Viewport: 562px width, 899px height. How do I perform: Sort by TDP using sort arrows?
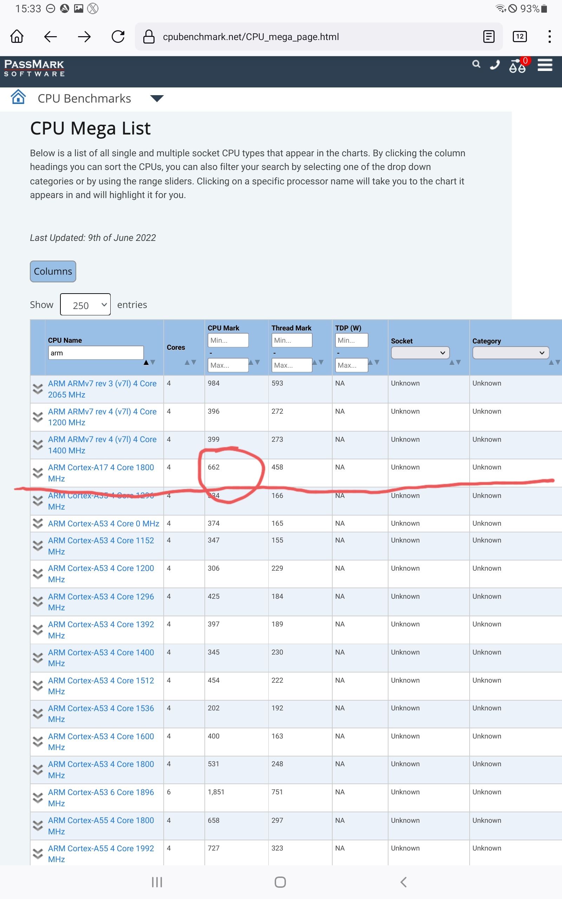coord(374,362)
